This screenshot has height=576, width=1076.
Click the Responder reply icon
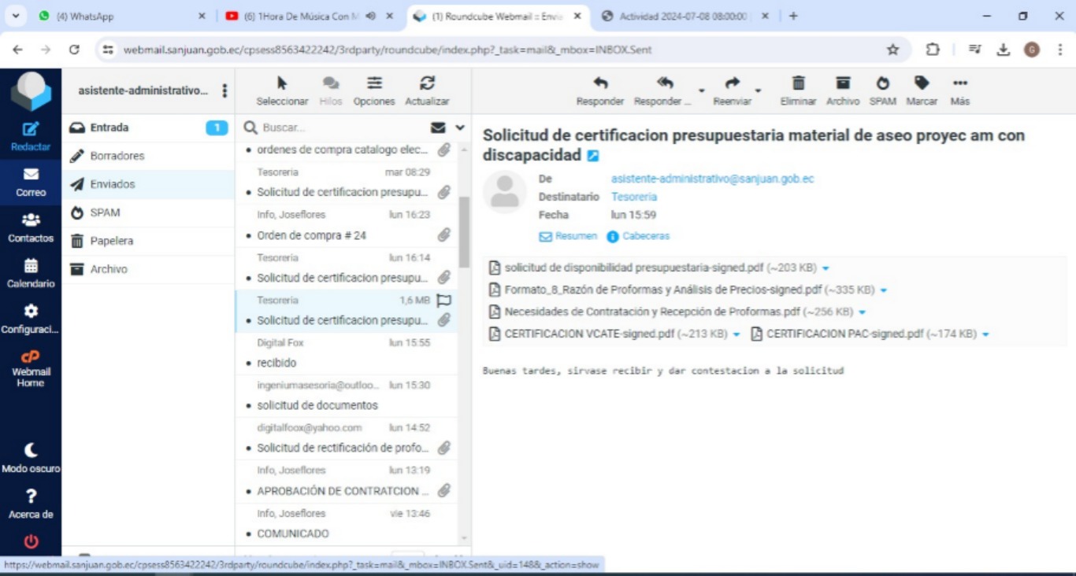point(599,83)
